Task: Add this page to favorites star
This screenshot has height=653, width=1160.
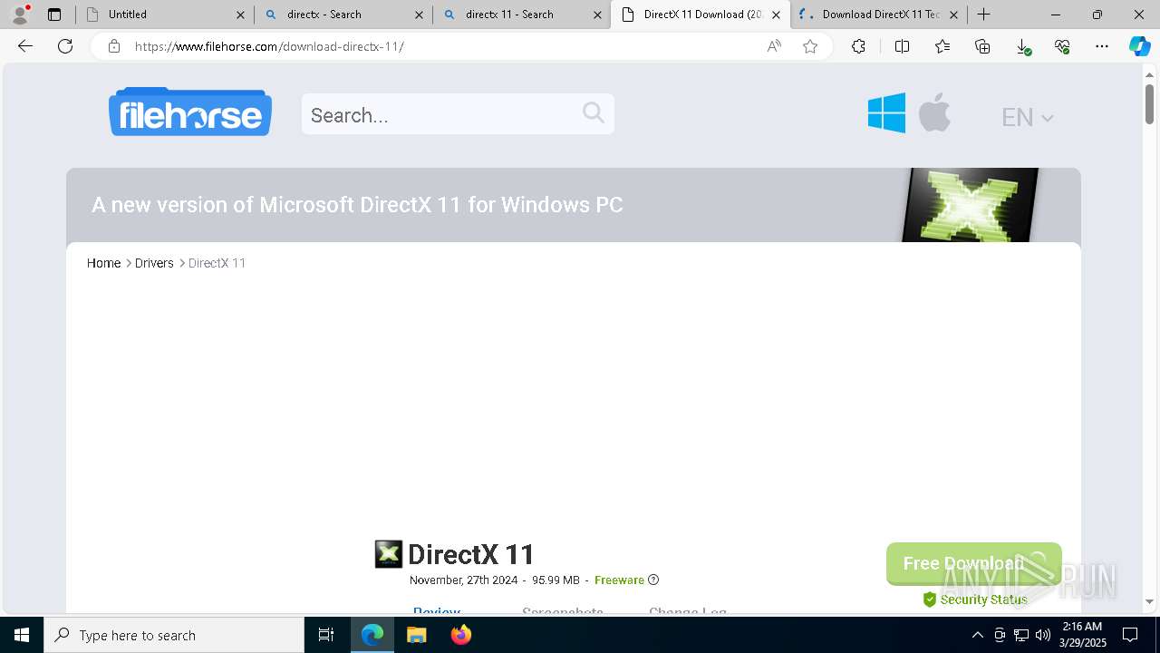Action: click(x=810, y=46)
